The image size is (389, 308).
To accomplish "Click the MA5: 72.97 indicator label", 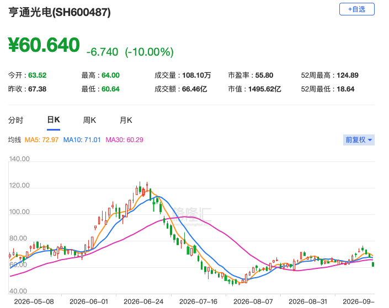I will click(42, 140).
